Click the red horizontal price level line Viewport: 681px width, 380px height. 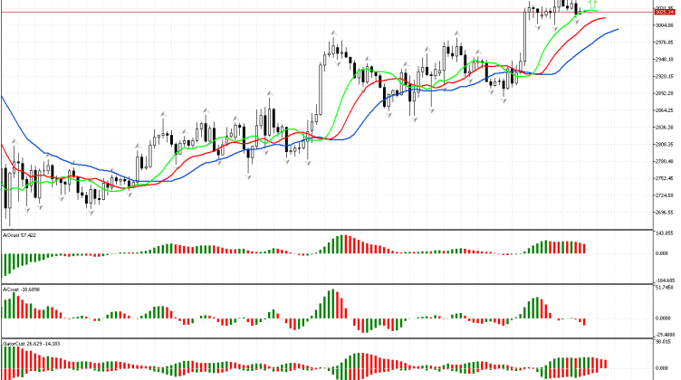coord(272,13)
